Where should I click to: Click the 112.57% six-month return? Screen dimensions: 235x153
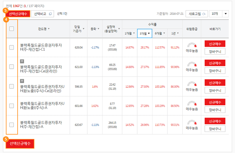pos(160,47)
